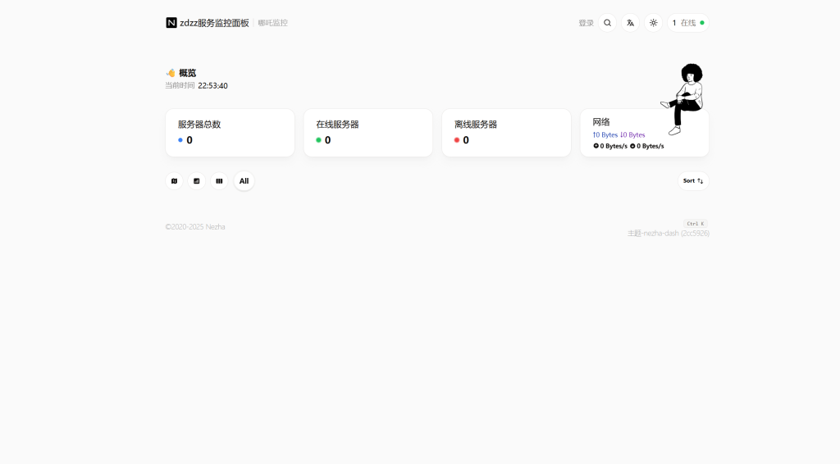Click the current time 22:53:40

tap(212, 85)
